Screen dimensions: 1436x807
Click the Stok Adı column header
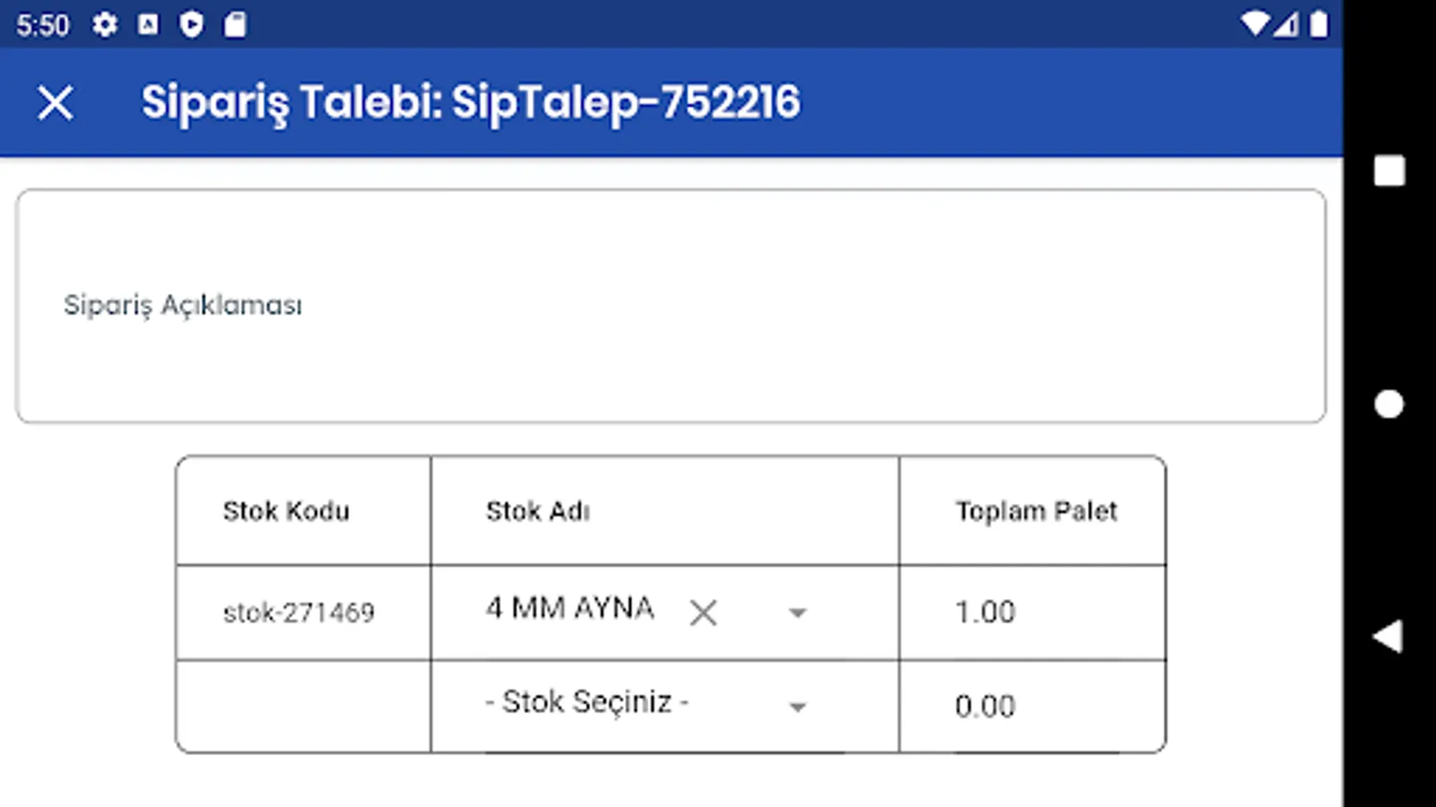pyautogui.click(x=538, y=511)
